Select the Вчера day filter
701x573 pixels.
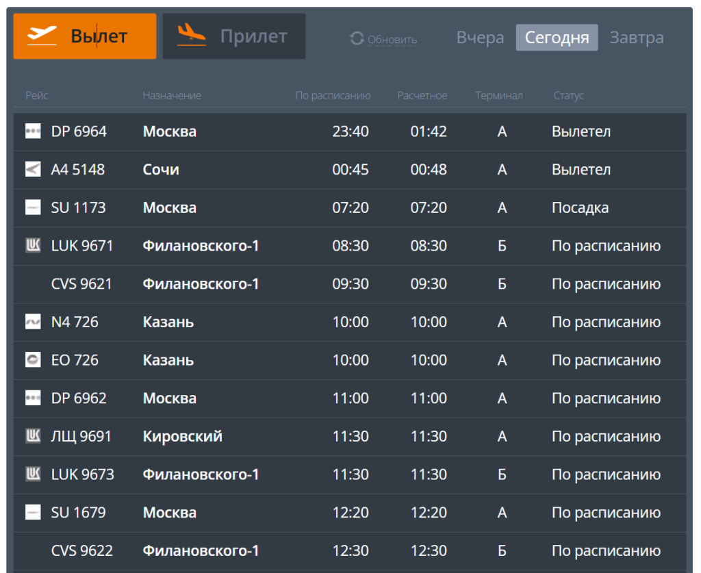[480, 38]
